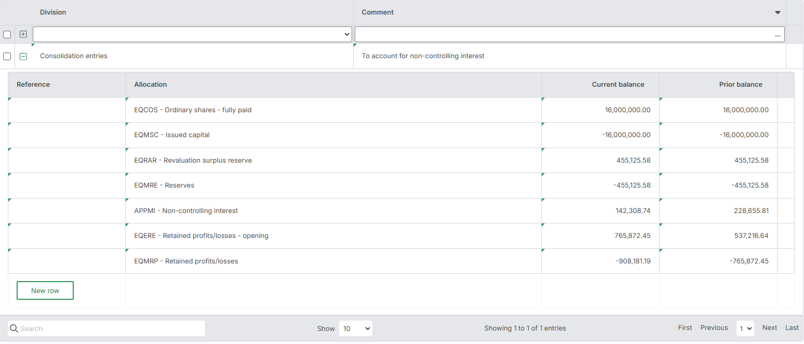The width and height of the screenshot is (804, 344).
Task: Click the New row button
Action: pyautogui.click(x=45, y=290)
